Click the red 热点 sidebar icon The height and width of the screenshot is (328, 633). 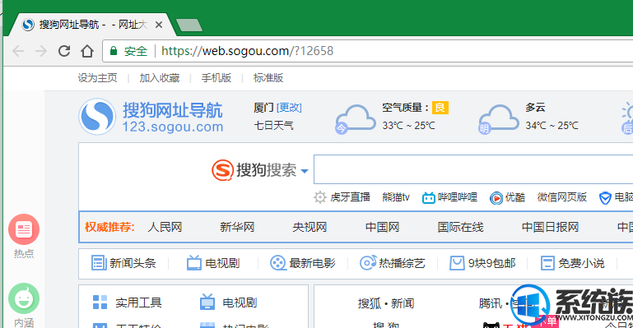[24, 229]
